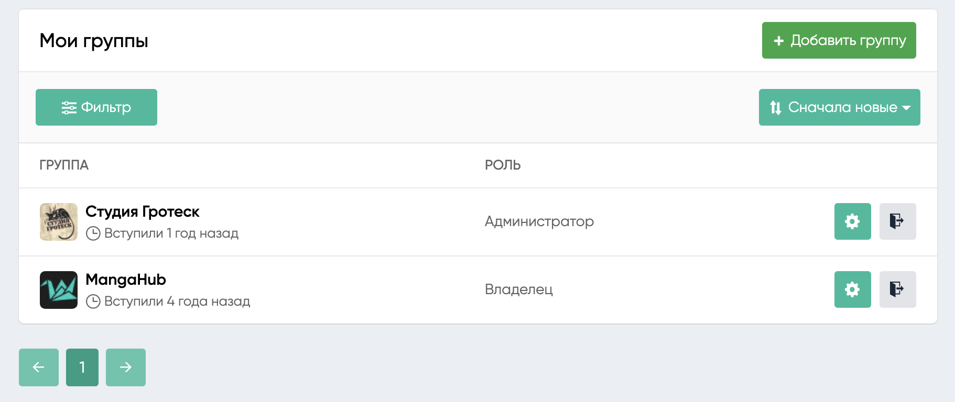The width and height of the screenshot is (955, 402).
Task: Click the sliders icon on Фильтр button
Action: pos(69,108)
